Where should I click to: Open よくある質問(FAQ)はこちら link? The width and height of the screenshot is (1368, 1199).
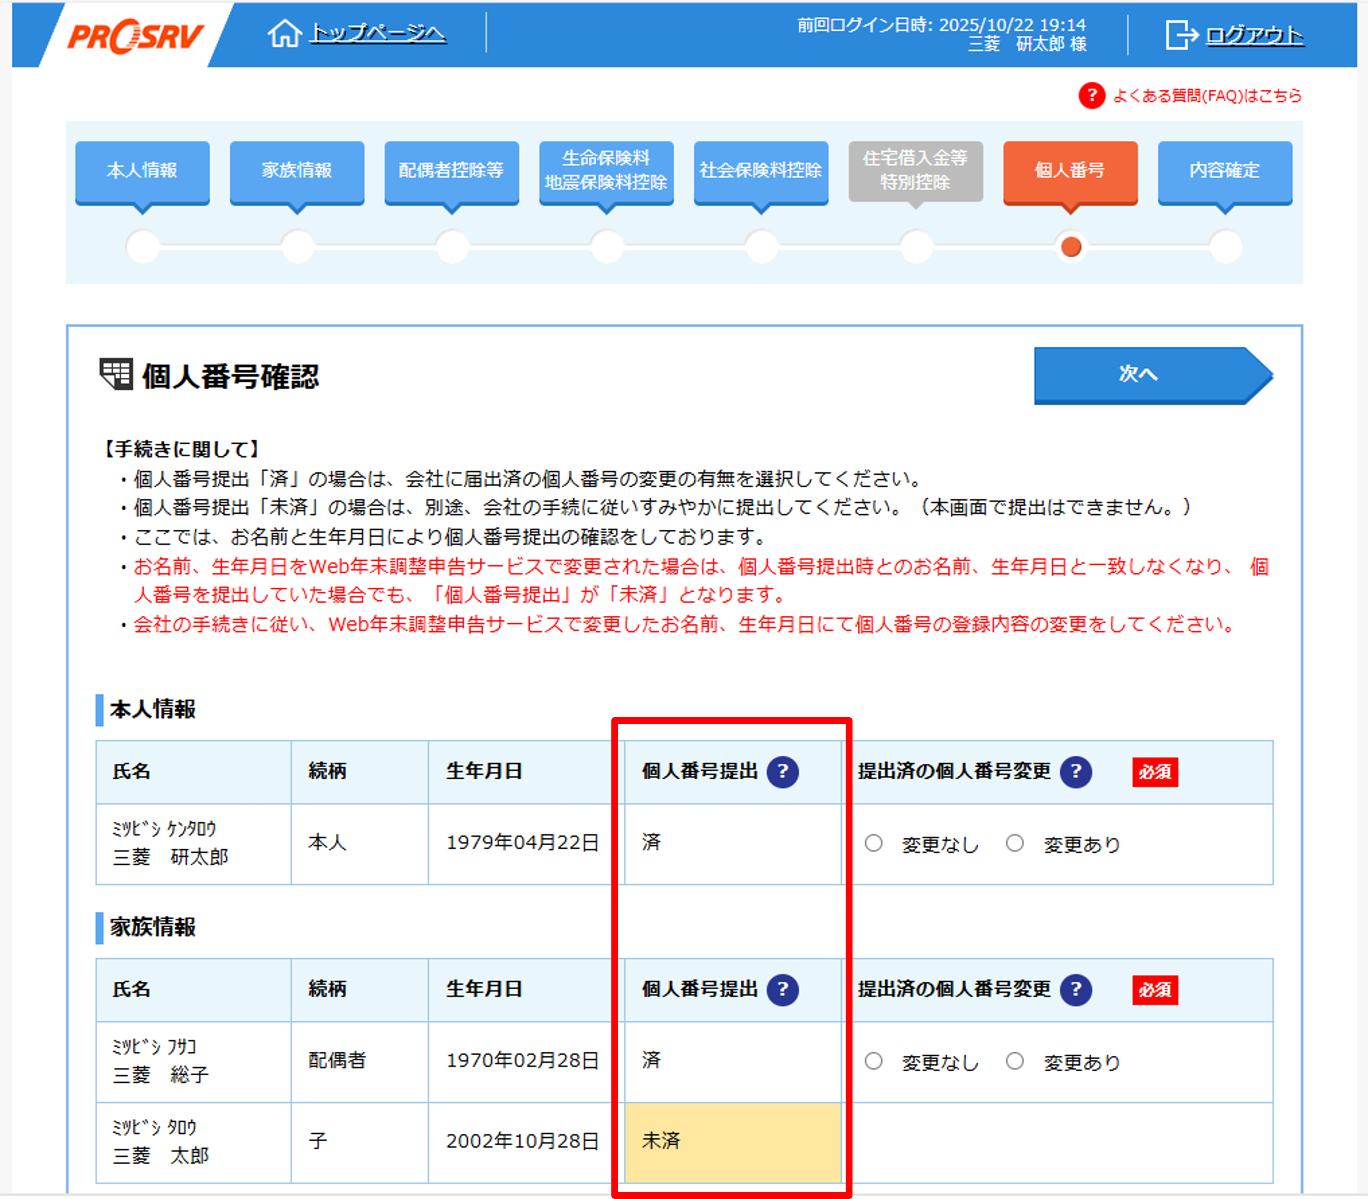[x=1208, y=96]
